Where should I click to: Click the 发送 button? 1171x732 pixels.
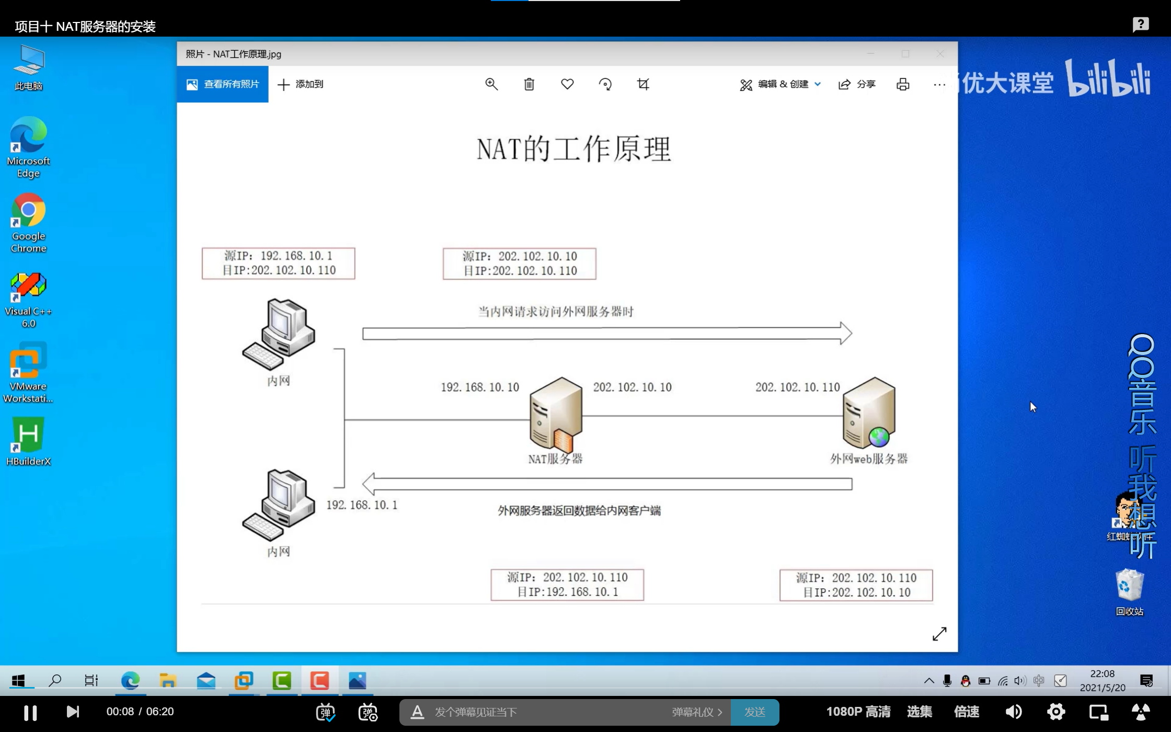754,712
